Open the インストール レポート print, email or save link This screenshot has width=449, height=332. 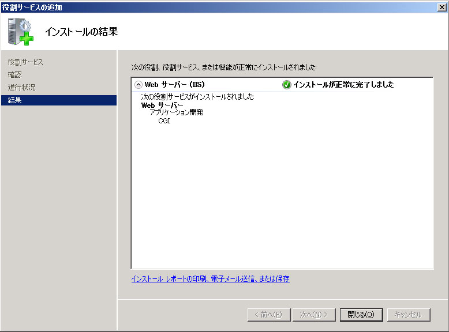click(x=210, y=279)
